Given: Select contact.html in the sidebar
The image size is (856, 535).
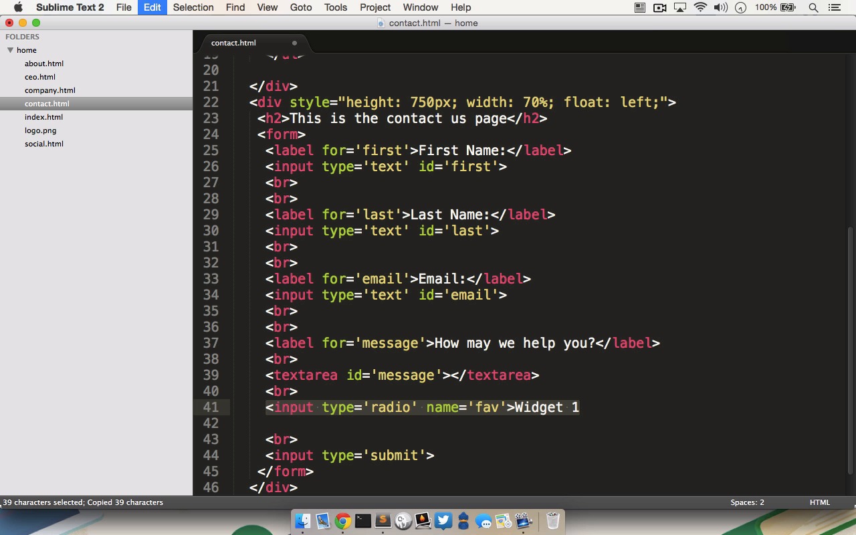Looking at the screenshot, I should pyautogui.click(x=96, y=104).
